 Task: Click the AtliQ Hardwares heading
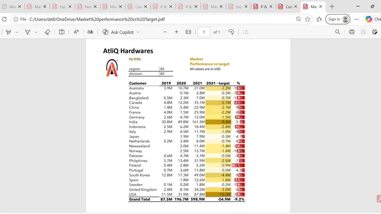click(x=128, y=51)
